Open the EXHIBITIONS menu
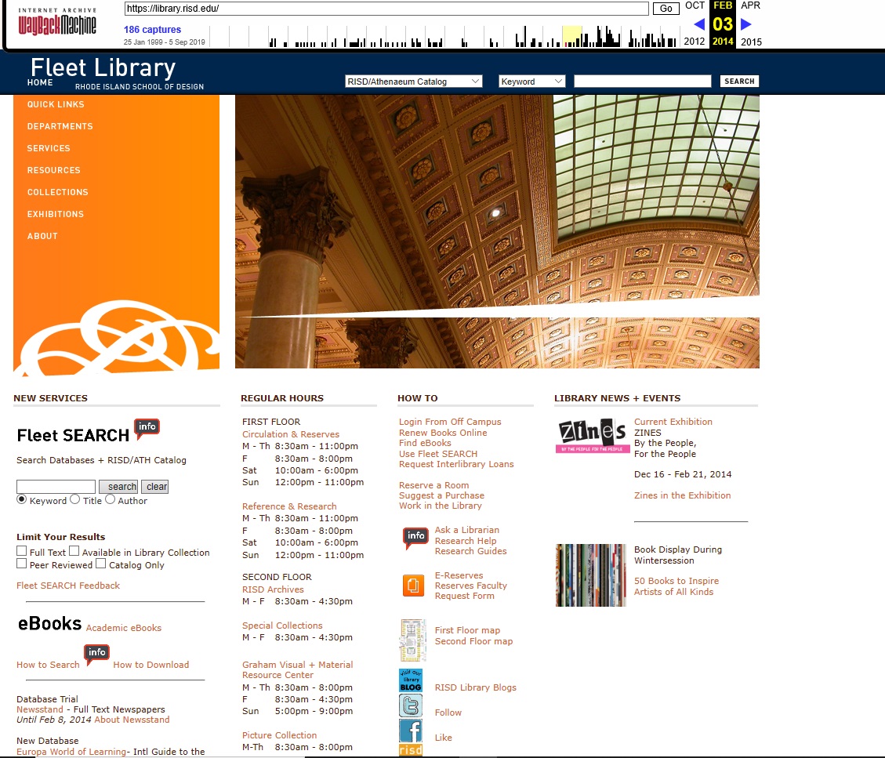885x758 pixels. (56, 215)
